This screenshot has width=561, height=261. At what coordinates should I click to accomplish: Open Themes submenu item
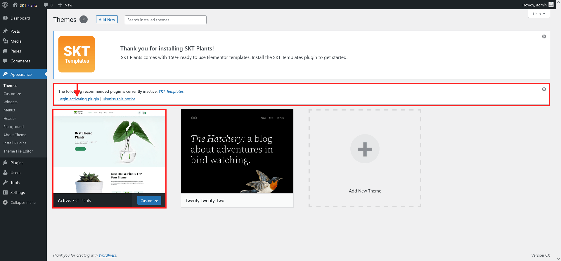pos(10,85)
